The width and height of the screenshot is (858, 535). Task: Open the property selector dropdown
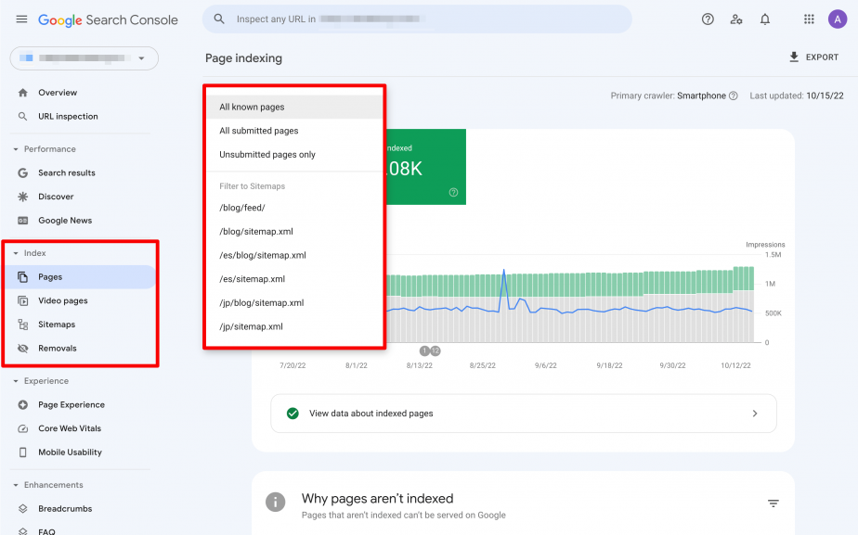click(84, 57)
